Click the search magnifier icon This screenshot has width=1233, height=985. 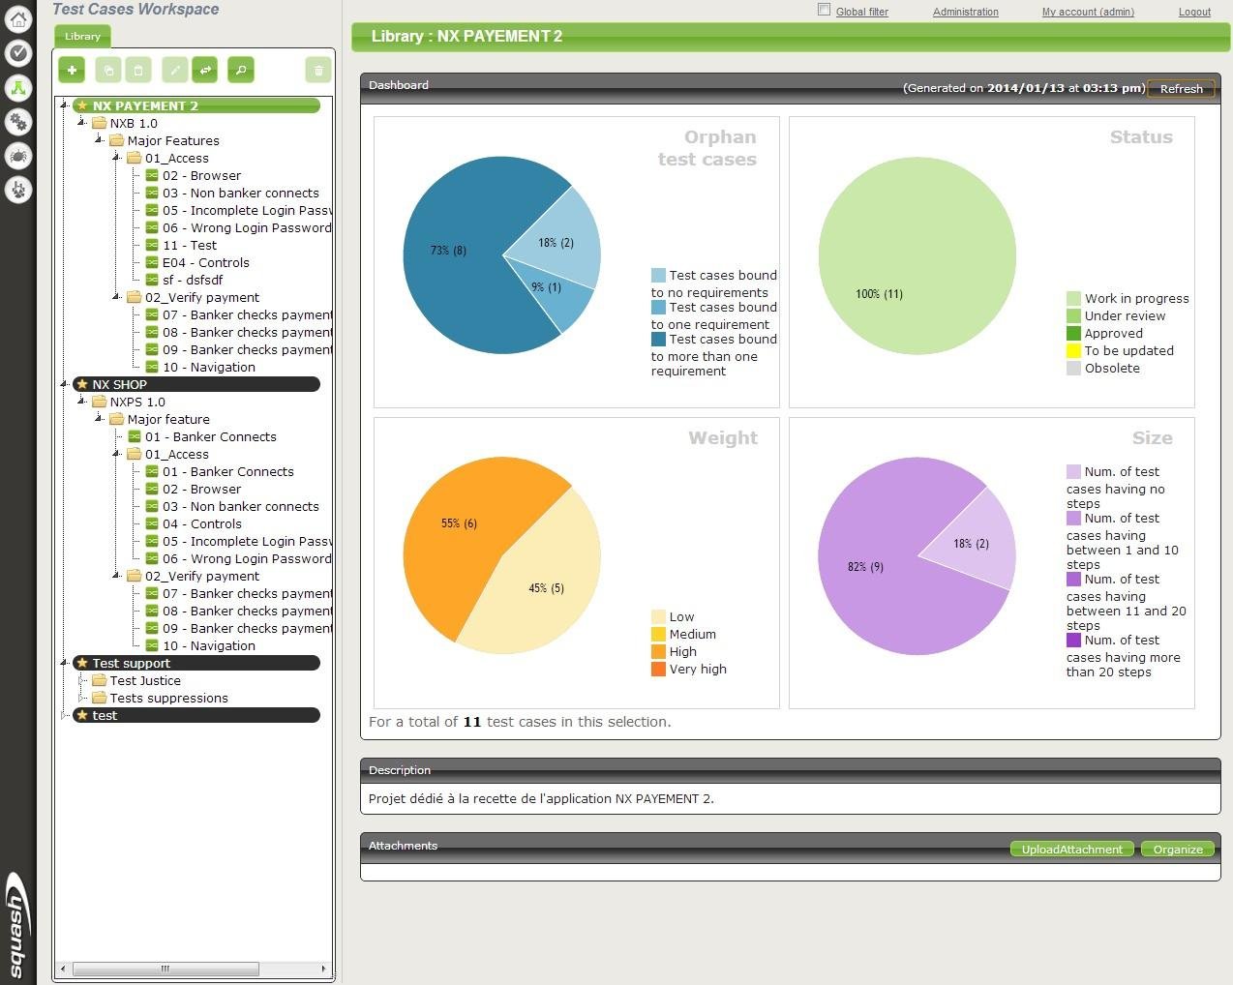tap(240, 70)
